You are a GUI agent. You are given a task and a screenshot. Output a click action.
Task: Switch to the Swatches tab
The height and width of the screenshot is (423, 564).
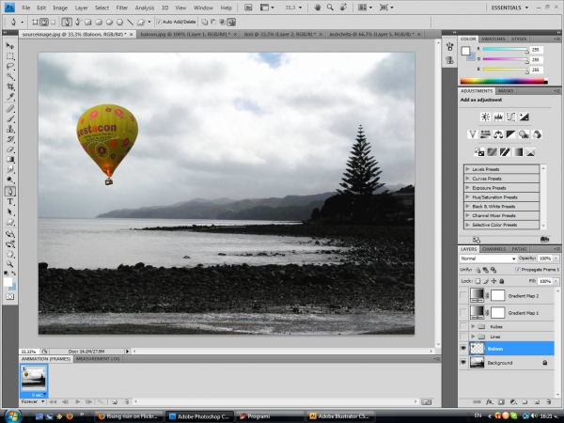[493, 39]
